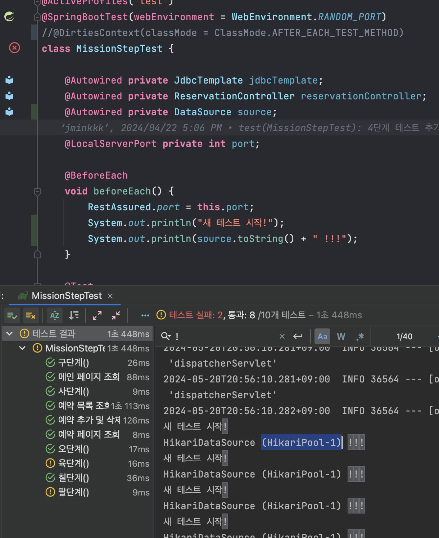Click the fold end marker of beforeEach

click(37, 255)
